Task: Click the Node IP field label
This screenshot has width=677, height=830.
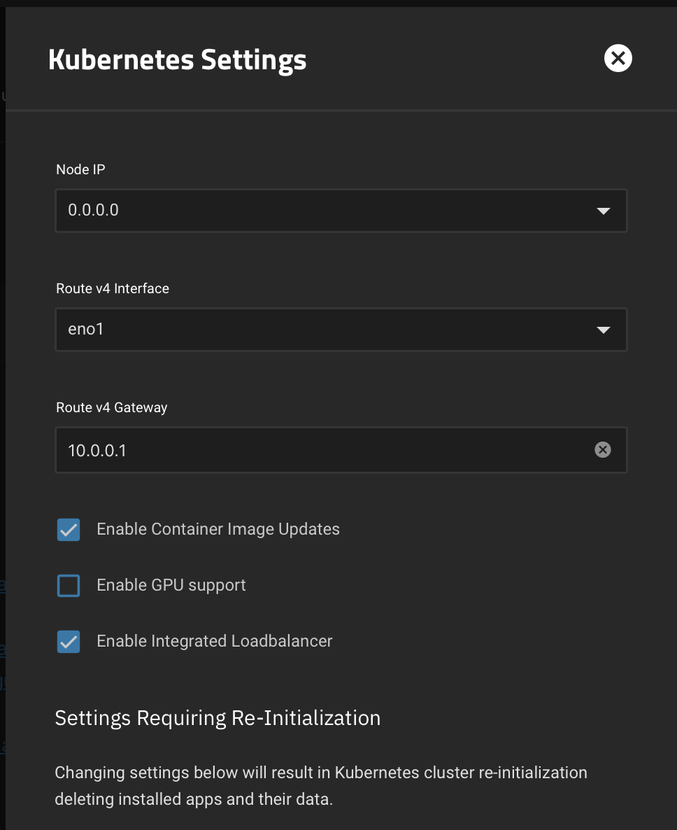Action: point(80,169)
